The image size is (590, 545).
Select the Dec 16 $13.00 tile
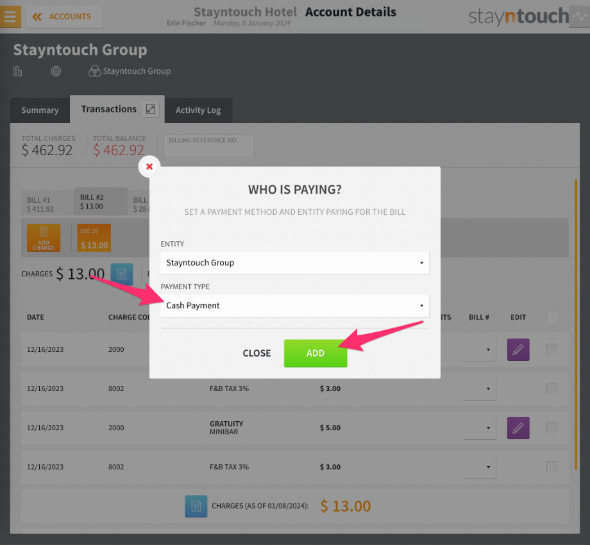tap(94, 238)
